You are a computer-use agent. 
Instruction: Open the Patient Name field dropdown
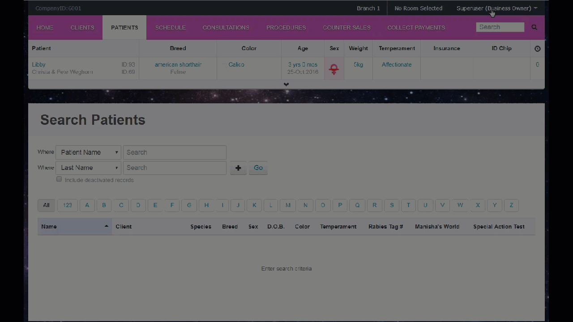click(x=88, y=153)
